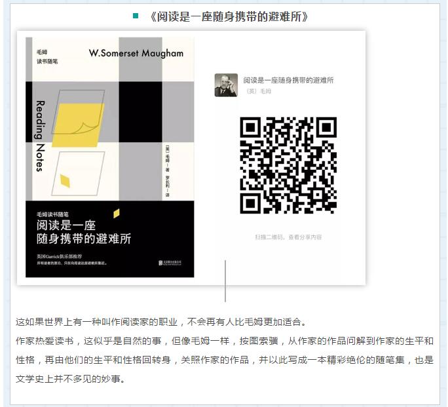This screenshot has height=407, width=448.
Task: Click 'W.Somerset Maugham' on the book cover
Action: 136,53
